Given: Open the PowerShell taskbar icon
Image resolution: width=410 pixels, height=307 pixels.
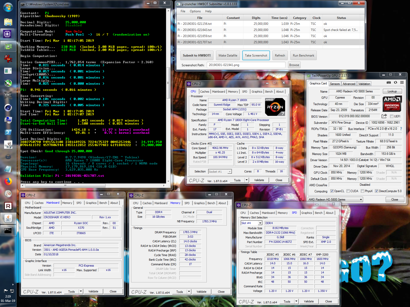Looking at the screenshot, I should (x=8, y=132).
